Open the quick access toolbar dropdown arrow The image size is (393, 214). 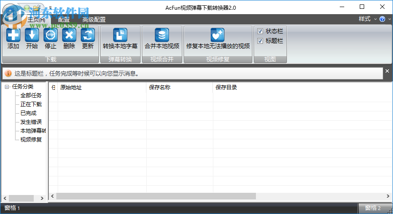tap(50, 7)
